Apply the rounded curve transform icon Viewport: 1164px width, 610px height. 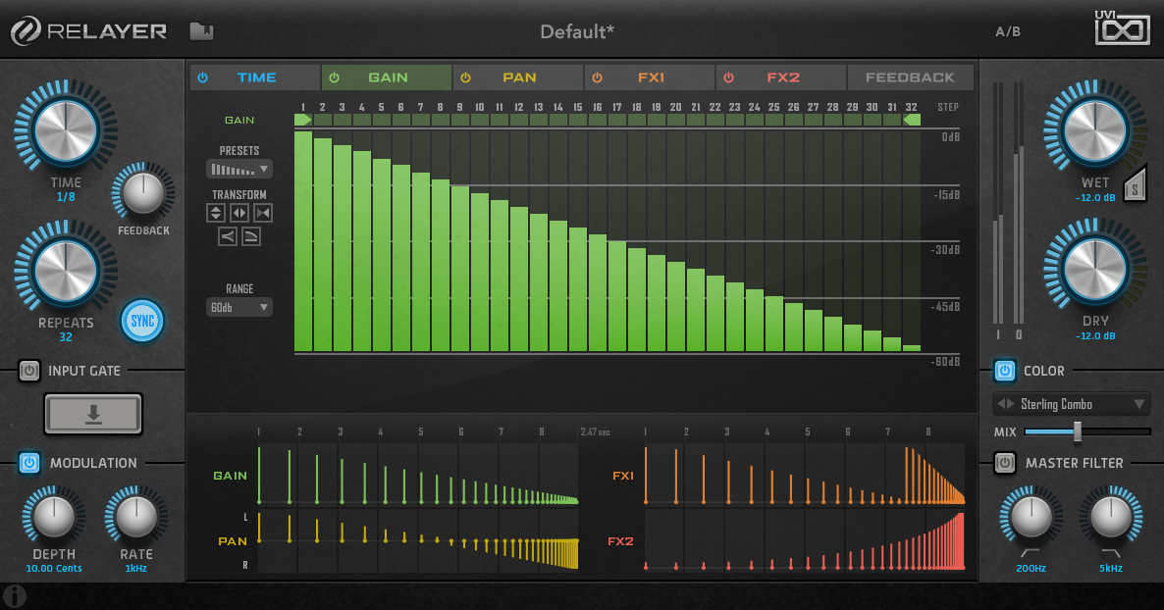click(x=251, y=236)
